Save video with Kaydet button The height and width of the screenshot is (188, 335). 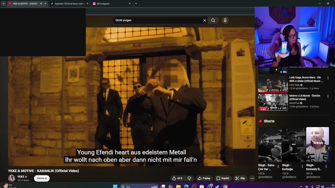[x=223, y=178]
